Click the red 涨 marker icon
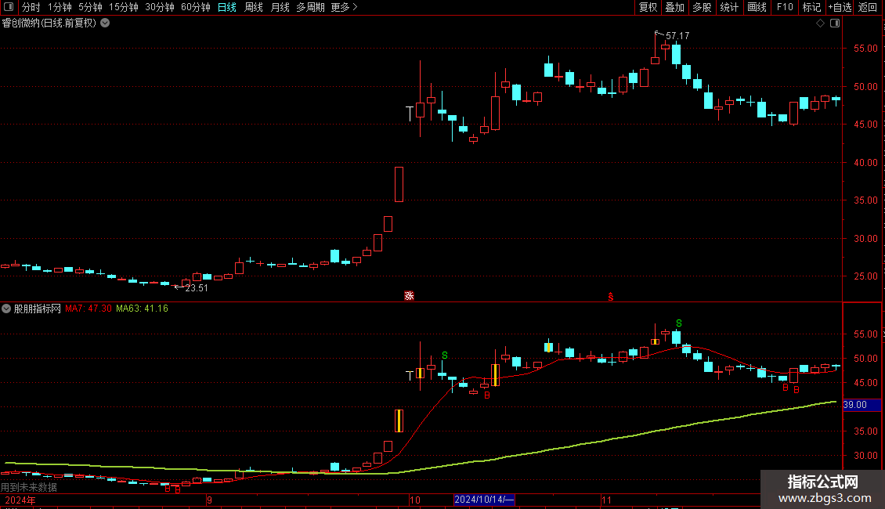This screenshot has width=885, height=509. pos(409,296)
